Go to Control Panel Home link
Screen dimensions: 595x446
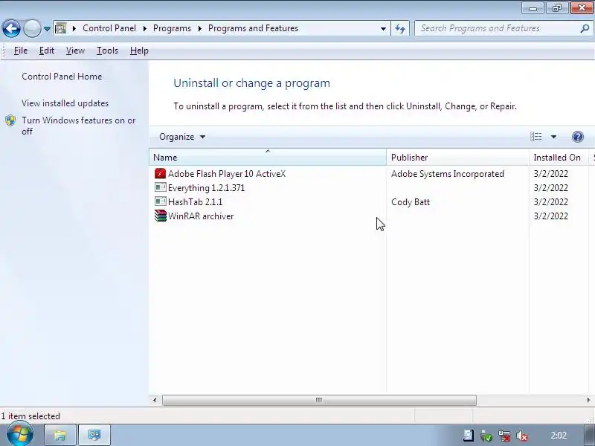pyautogui.click(x=62, y=77)
